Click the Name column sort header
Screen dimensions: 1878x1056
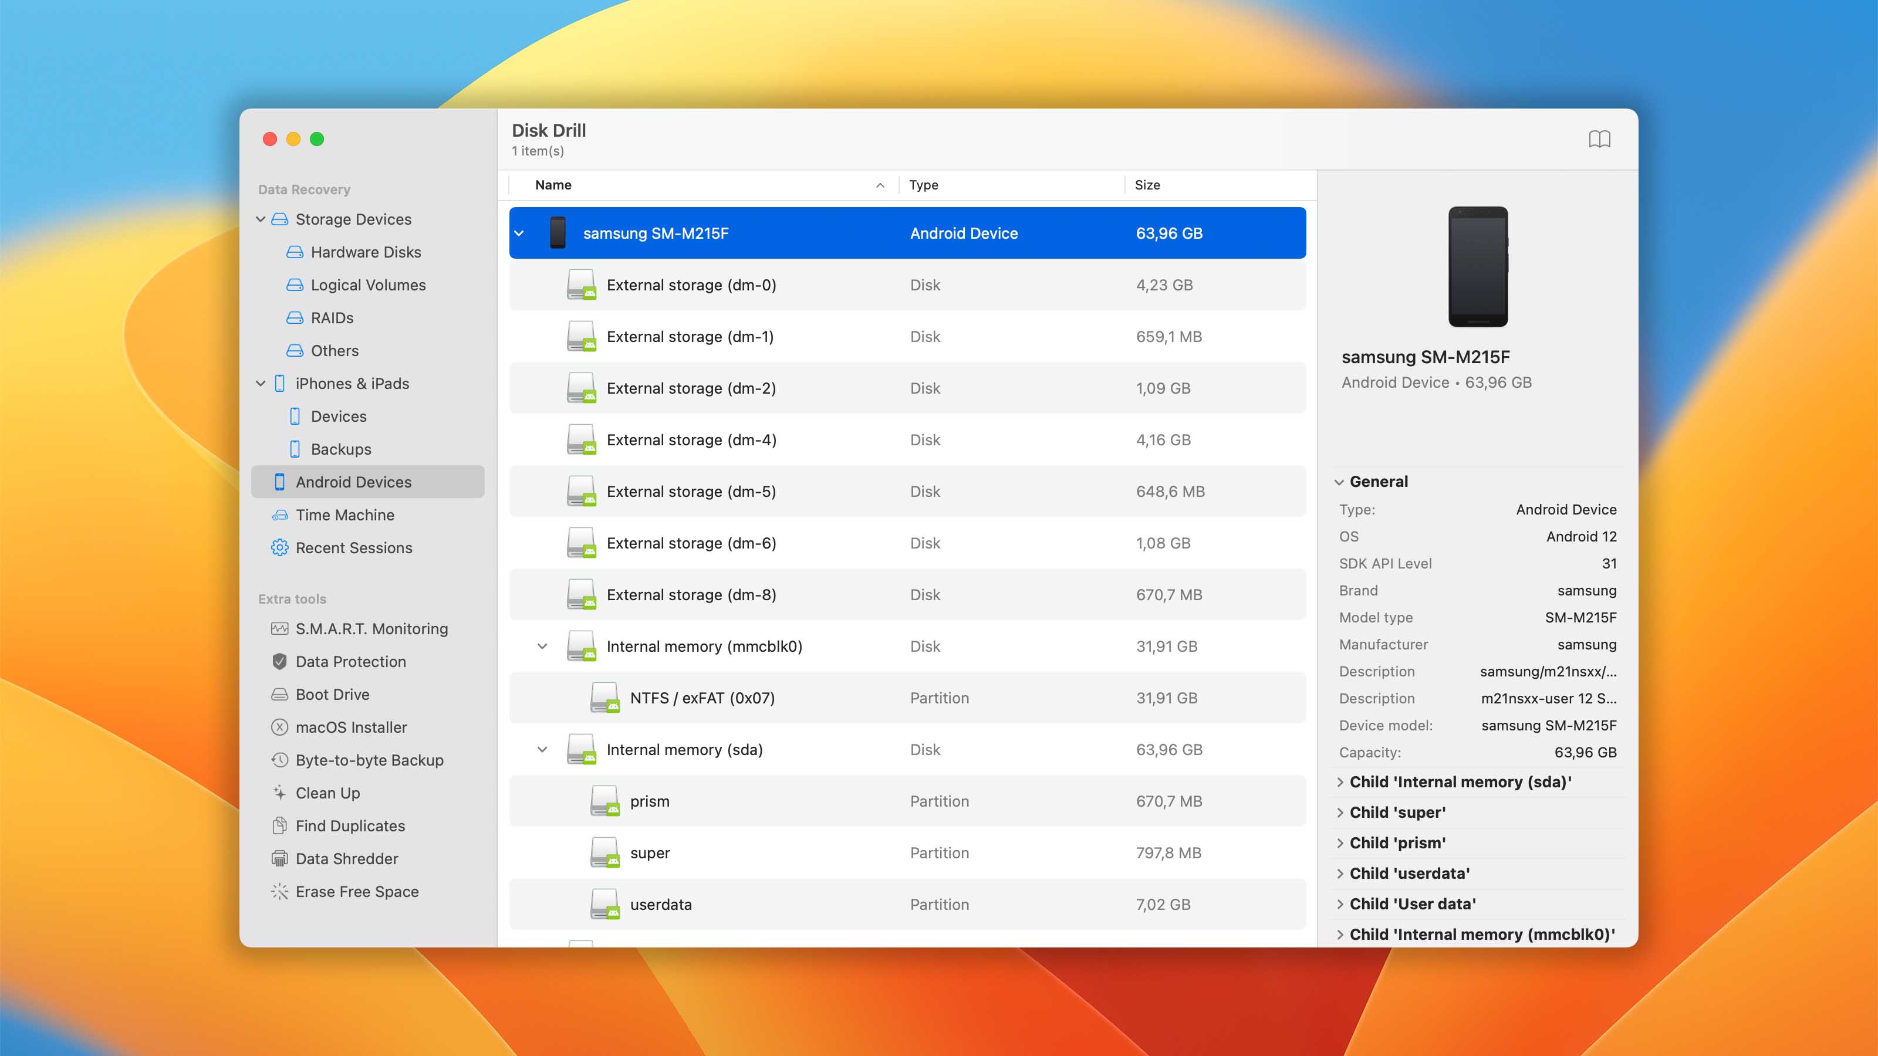coord(552,184)
